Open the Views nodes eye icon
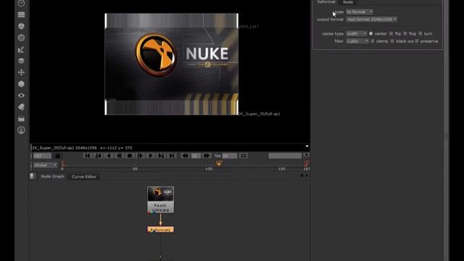 pos(21,95)
